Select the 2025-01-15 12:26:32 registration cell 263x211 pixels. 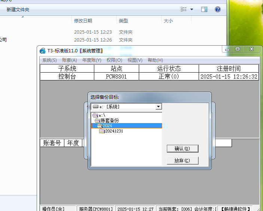(x=229, y=76)
